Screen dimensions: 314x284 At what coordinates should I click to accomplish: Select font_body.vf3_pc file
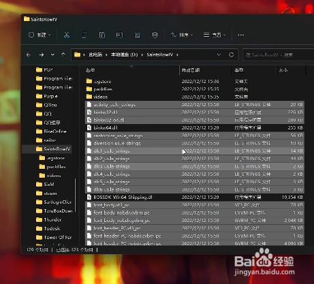195,205
